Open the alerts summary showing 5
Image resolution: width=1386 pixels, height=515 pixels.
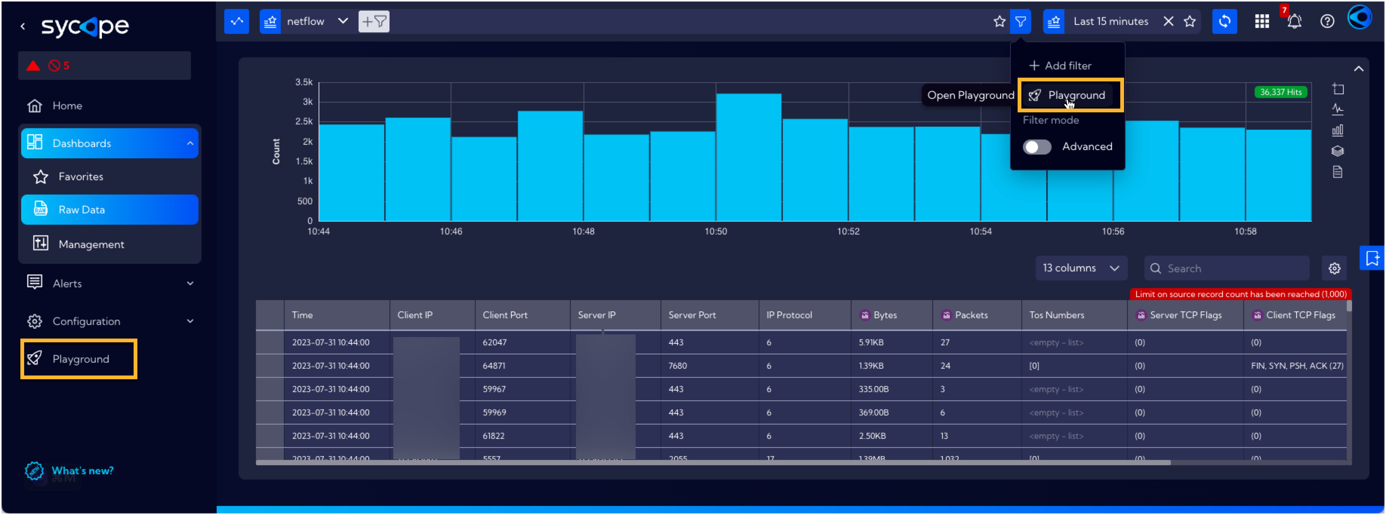tap(105, 66)
